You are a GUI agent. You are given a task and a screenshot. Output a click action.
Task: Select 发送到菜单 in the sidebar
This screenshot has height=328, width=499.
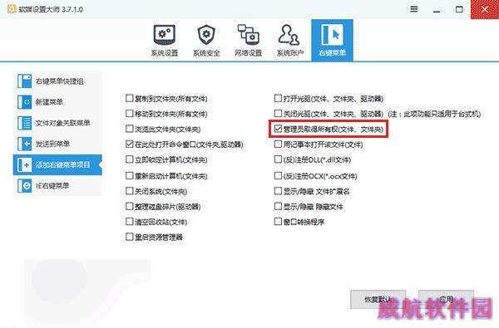pyautogui.click(x=57, y=144)
